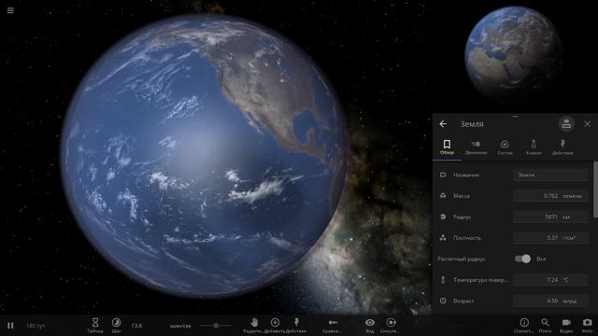This screenshot has width=598, height=336.
Task: Open the hamburger main menu
Action: tap(10, 10)
